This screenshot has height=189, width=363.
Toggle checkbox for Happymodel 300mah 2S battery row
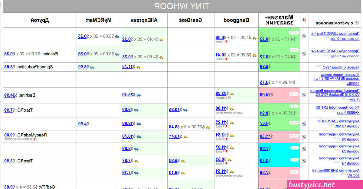(304, 149)
